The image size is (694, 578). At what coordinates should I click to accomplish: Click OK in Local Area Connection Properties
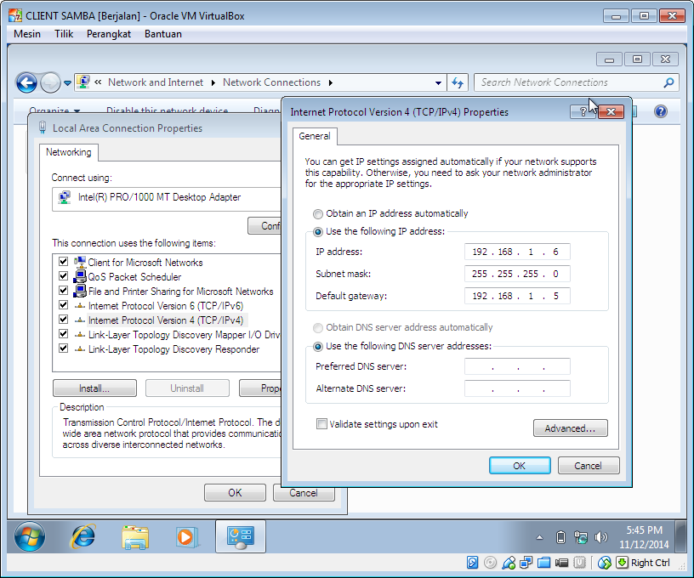[235, 493]
